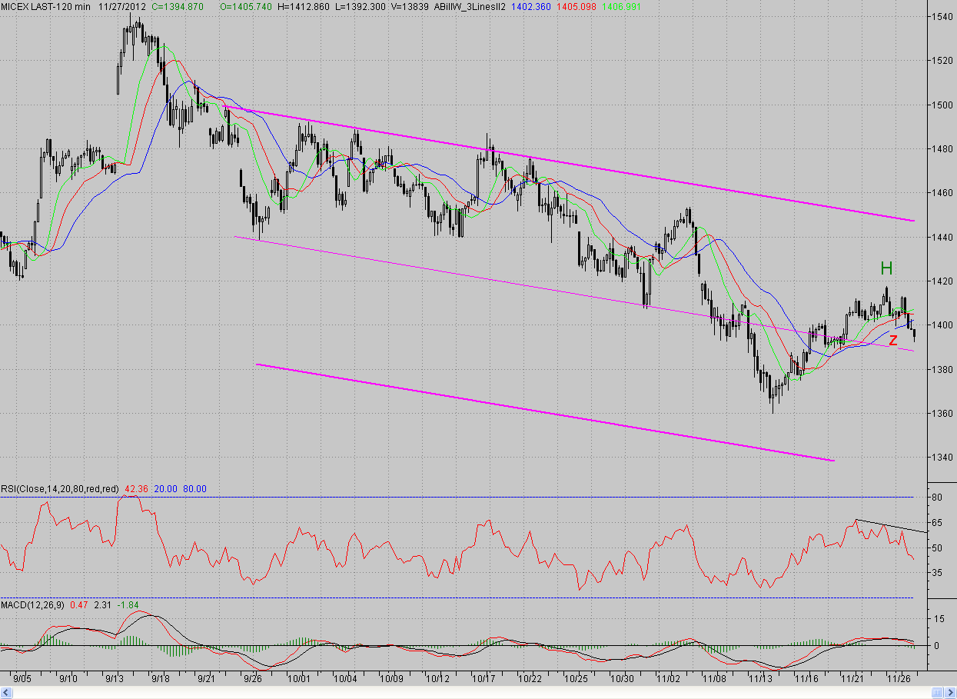Select the lowest thick magenta trendline
957x699 pixels.
point(538,410)
